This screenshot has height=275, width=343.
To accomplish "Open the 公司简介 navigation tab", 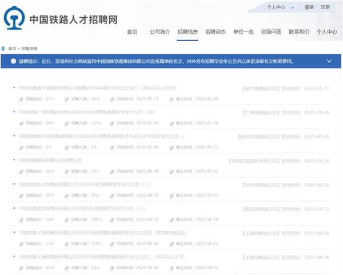I will pos(160,32).
